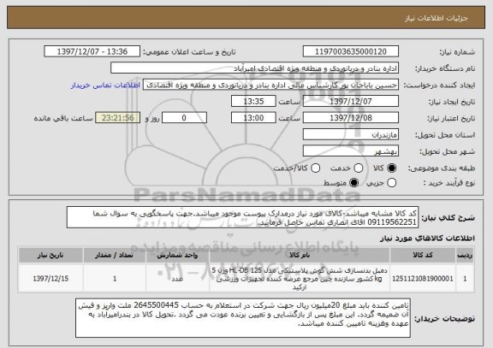Click the creation time 13:35 field
Viewport: 493px width, 348px height.
(253, 102)
